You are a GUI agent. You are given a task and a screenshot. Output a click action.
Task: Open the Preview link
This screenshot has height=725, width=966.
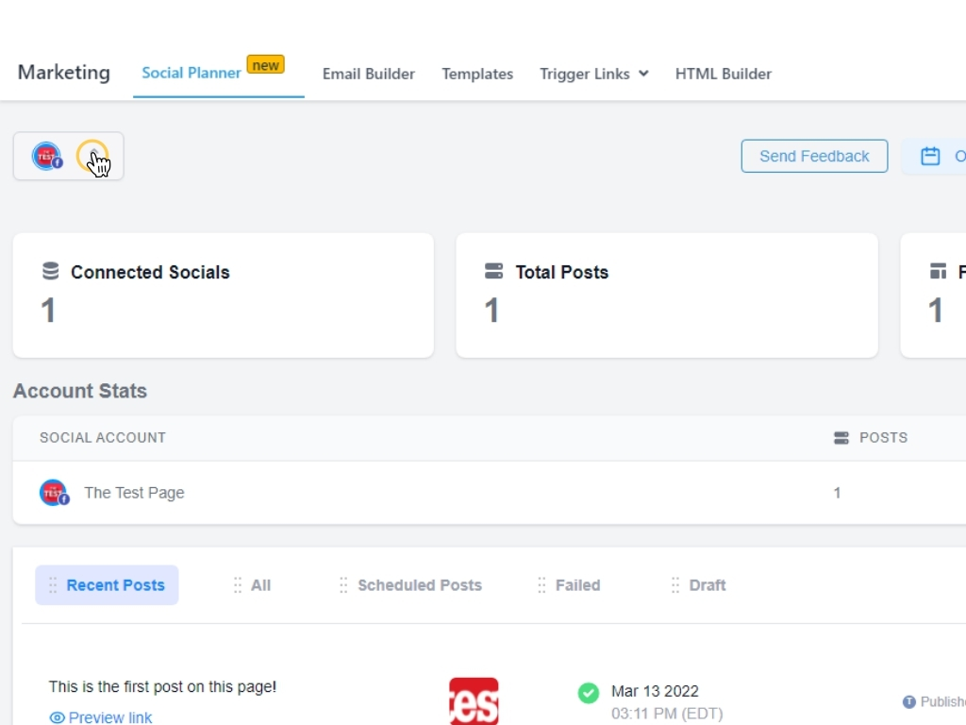point(110,717)
